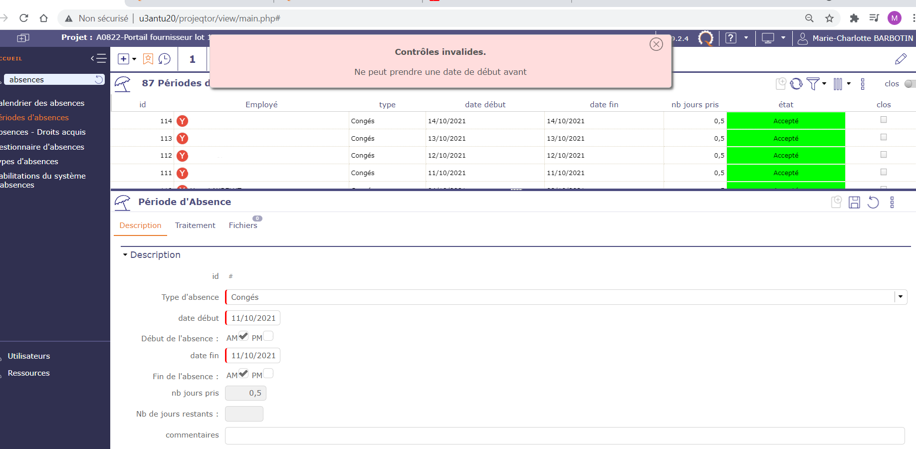Open Calendrier des absences in sidebar
The width and height of the screenshot is (916, 449).
coord(42,103)
